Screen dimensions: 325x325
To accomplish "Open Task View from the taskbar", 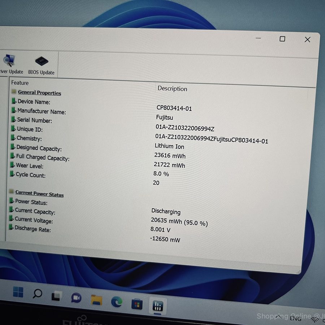I will pos(57,296).
